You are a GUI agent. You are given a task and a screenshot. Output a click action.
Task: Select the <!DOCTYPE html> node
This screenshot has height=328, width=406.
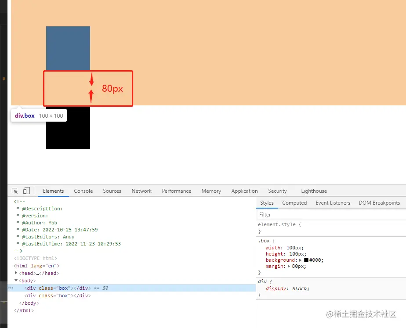tap(35, 258)
